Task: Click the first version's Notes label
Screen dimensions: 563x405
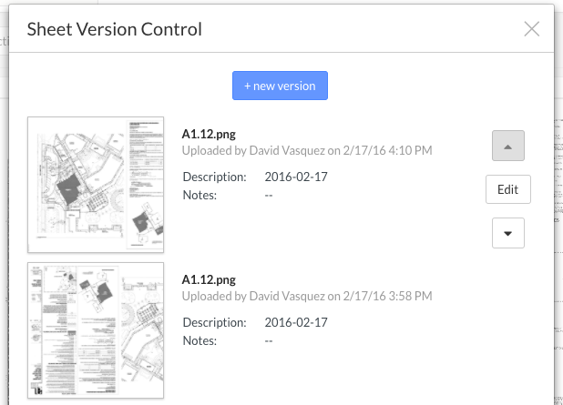Action: point(200,195)
